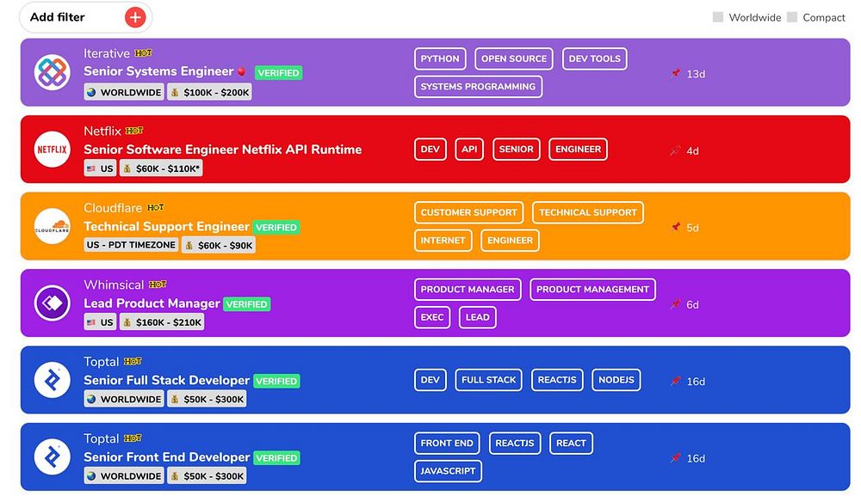Open the Iterative company logo
This screenshot has height=496, width=861.
click(53, 72)
